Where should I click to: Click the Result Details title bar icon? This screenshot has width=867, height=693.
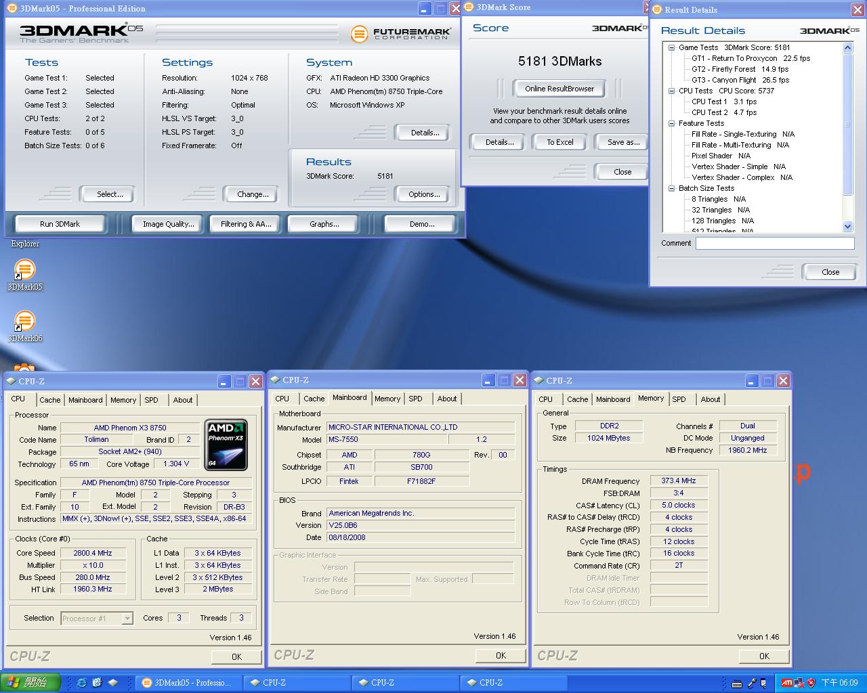[x=656, y=9]
